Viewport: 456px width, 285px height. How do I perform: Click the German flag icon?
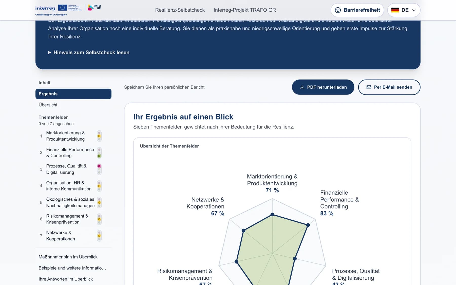point(395,10)
